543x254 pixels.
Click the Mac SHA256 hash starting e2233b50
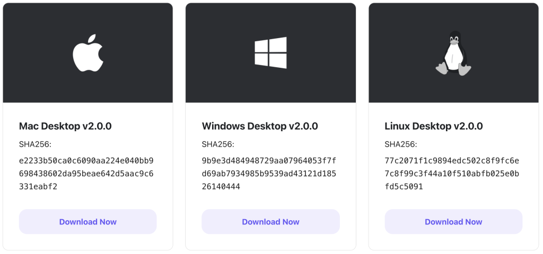pos(86,174)
